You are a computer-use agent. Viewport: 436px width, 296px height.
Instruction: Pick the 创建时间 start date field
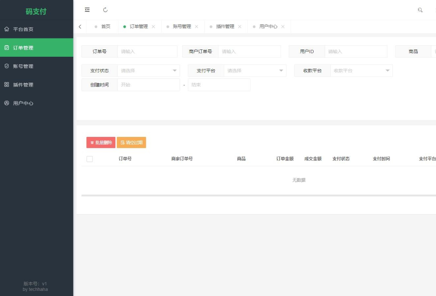tap(148, 85)
